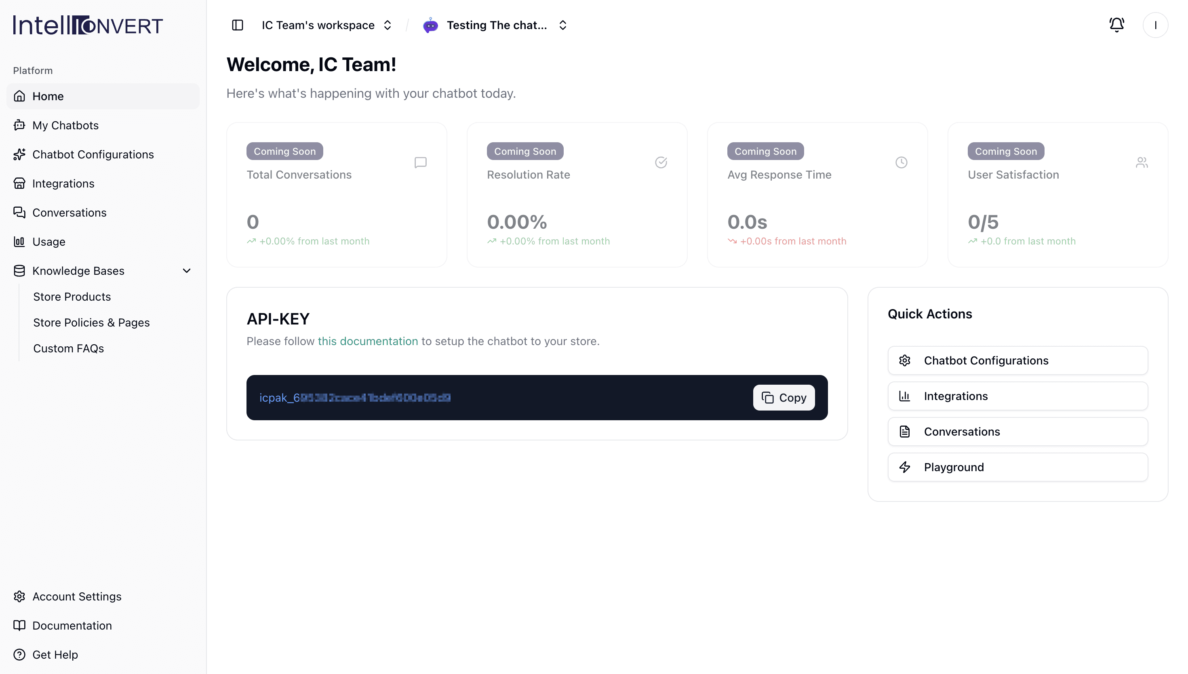The width and height of the screenshot is (1188, 674).
Task: Open the IC Team's workspace switcher
Action: click(x=327, y=25)
